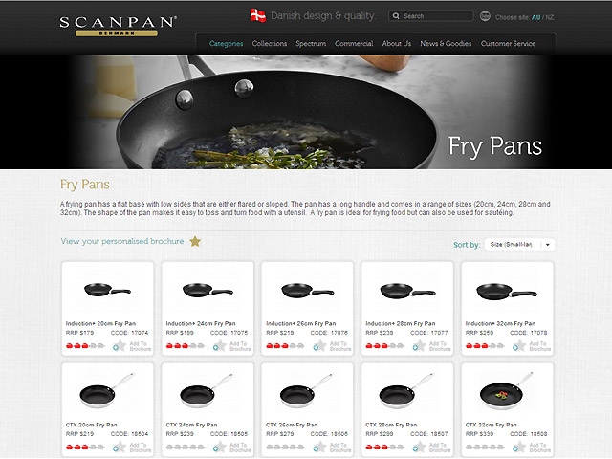Click rating icons of Induction+ 24cm Fry Pan
The image size is (612, 459).
pos(186,346)
